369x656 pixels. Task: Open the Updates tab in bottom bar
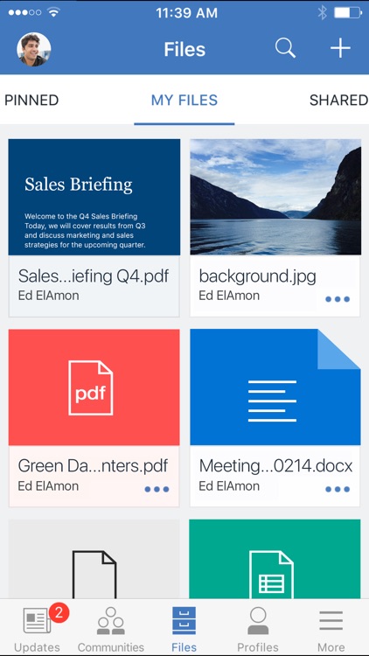tap(37, 629)
